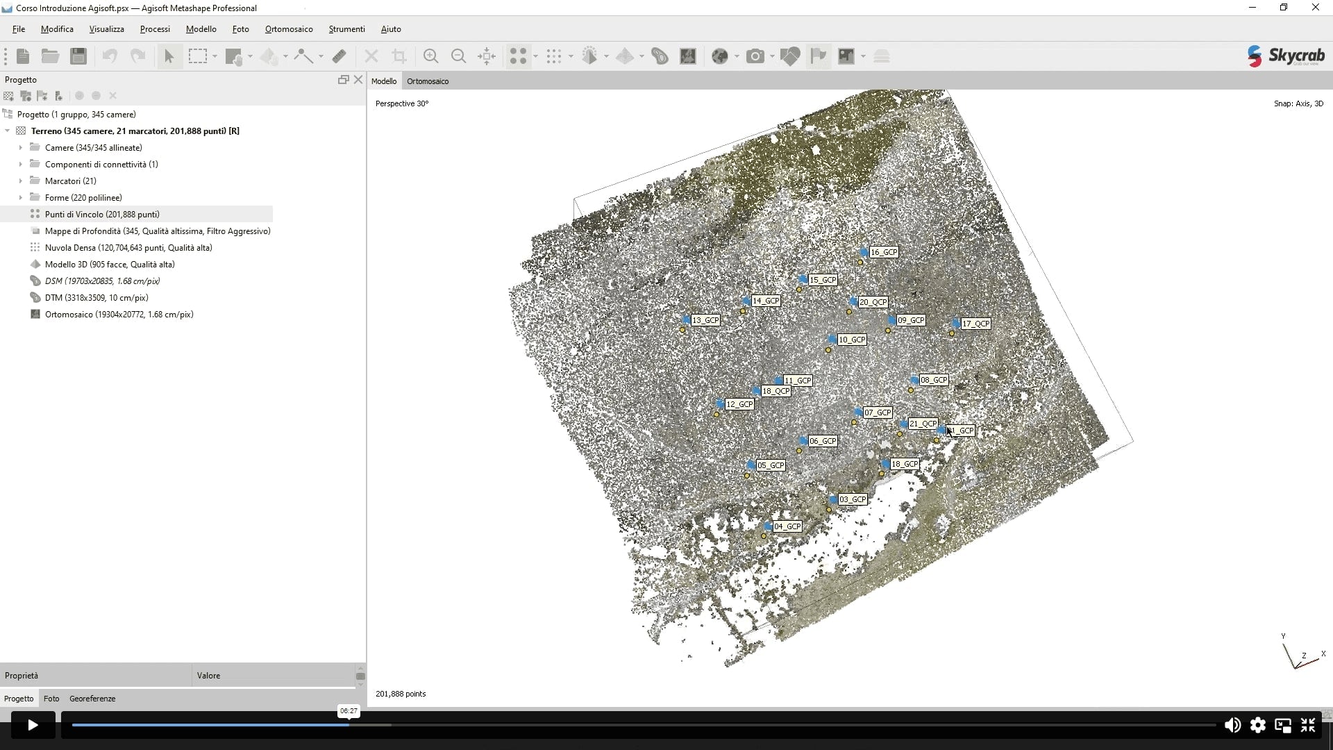1333x750 pixels.
Task: Click the Zoom out icon
Action: 458,56
